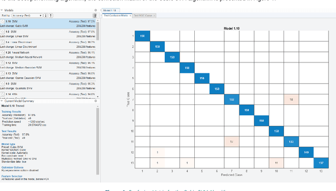The height and width of the screenshot is (191, 336).
Task: Click the 'Preset: Cubic SVM' text line
Action: tap(12, 147)
